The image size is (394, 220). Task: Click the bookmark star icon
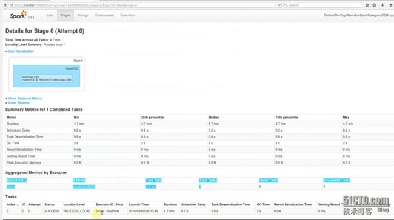tap(367, 5)
